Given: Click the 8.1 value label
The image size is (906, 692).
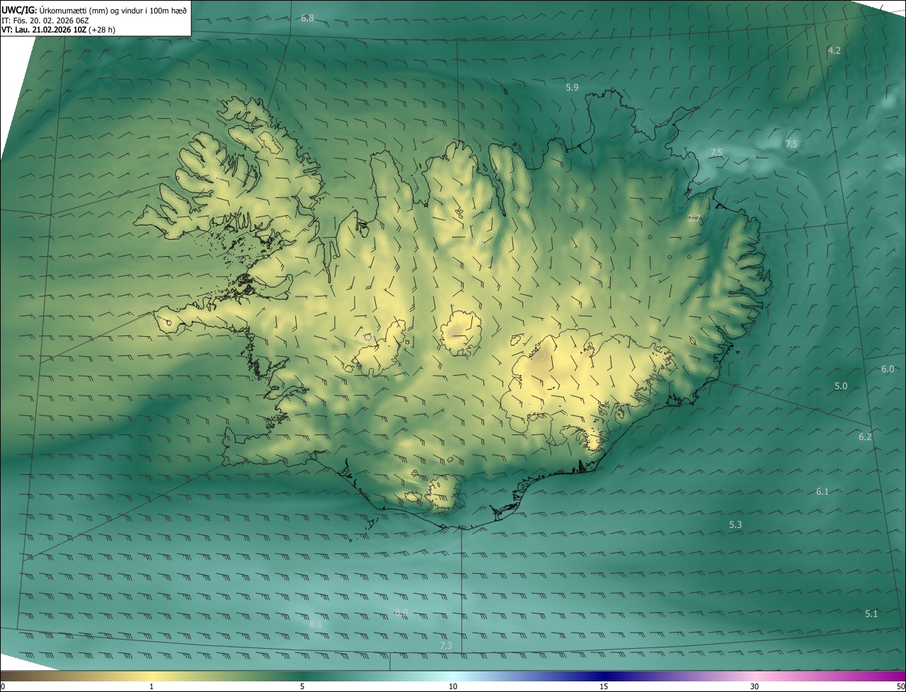Looking at the screenshot, I should pyautogui.click(x=316, y=623).
